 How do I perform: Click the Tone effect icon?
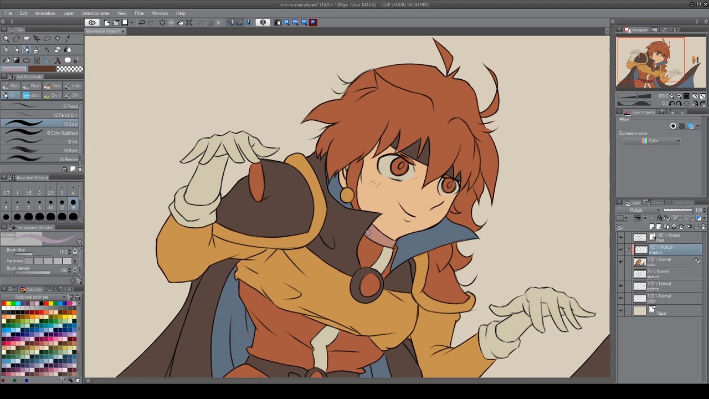682,126
